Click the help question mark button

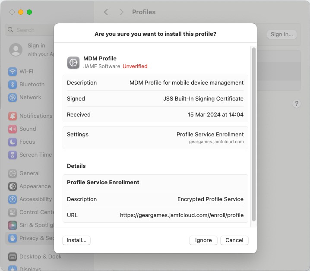tap(297, 104)
